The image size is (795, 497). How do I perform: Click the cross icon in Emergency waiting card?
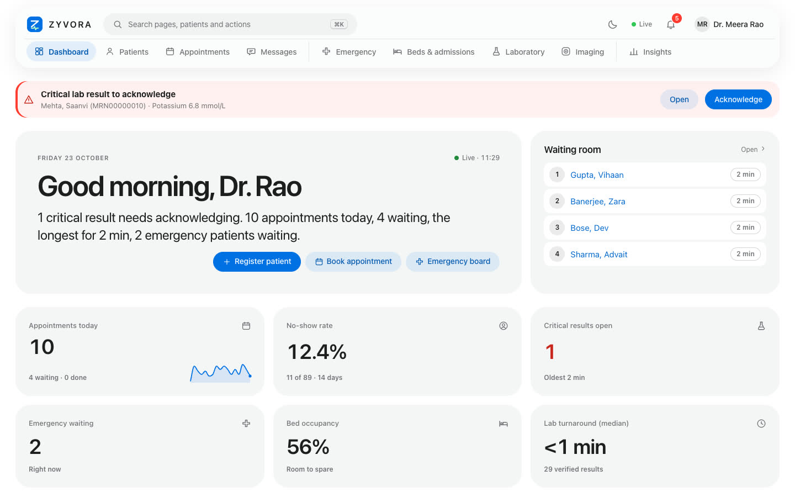coord(246,424)
